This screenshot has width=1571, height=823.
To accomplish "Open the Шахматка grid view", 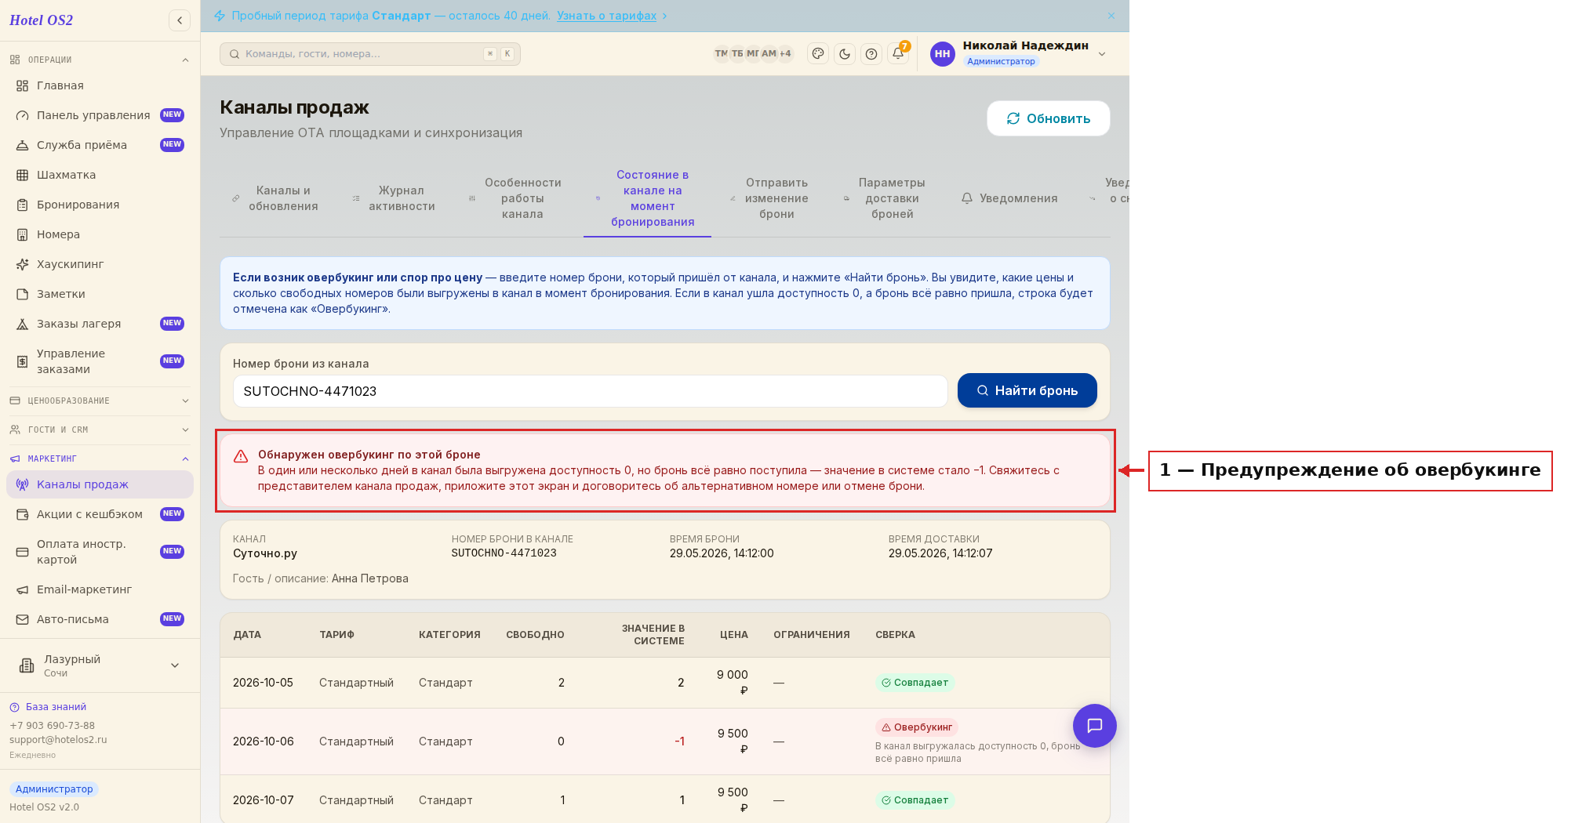I will click(100, 175).
